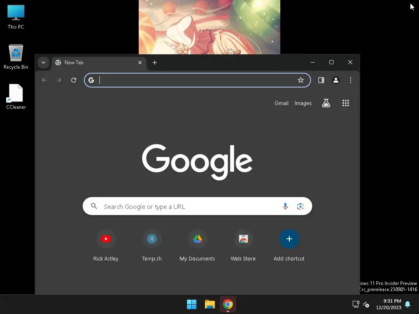Click the Chrome taskbar icon
The image size is (419, 314).
point(228,304)
